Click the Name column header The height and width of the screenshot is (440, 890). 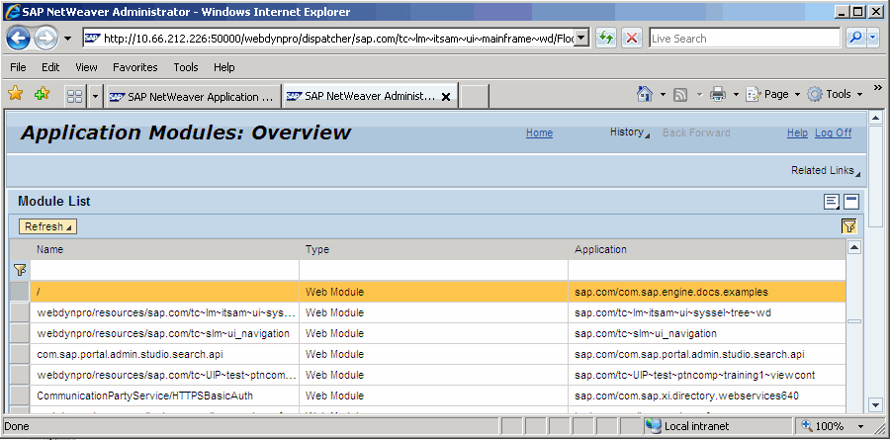(164, 249)
